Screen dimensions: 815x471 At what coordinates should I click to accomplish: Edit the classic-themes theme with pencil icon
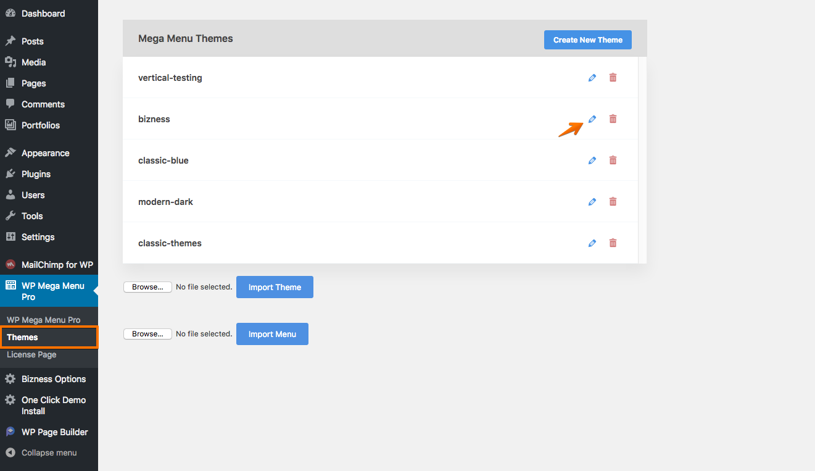click(592, 243)
